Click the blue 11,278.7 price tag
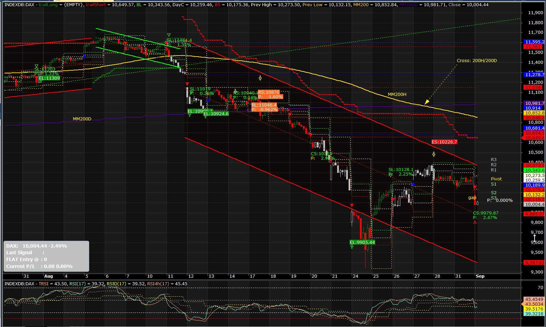546x327 pixels. (x=534, y=75)
